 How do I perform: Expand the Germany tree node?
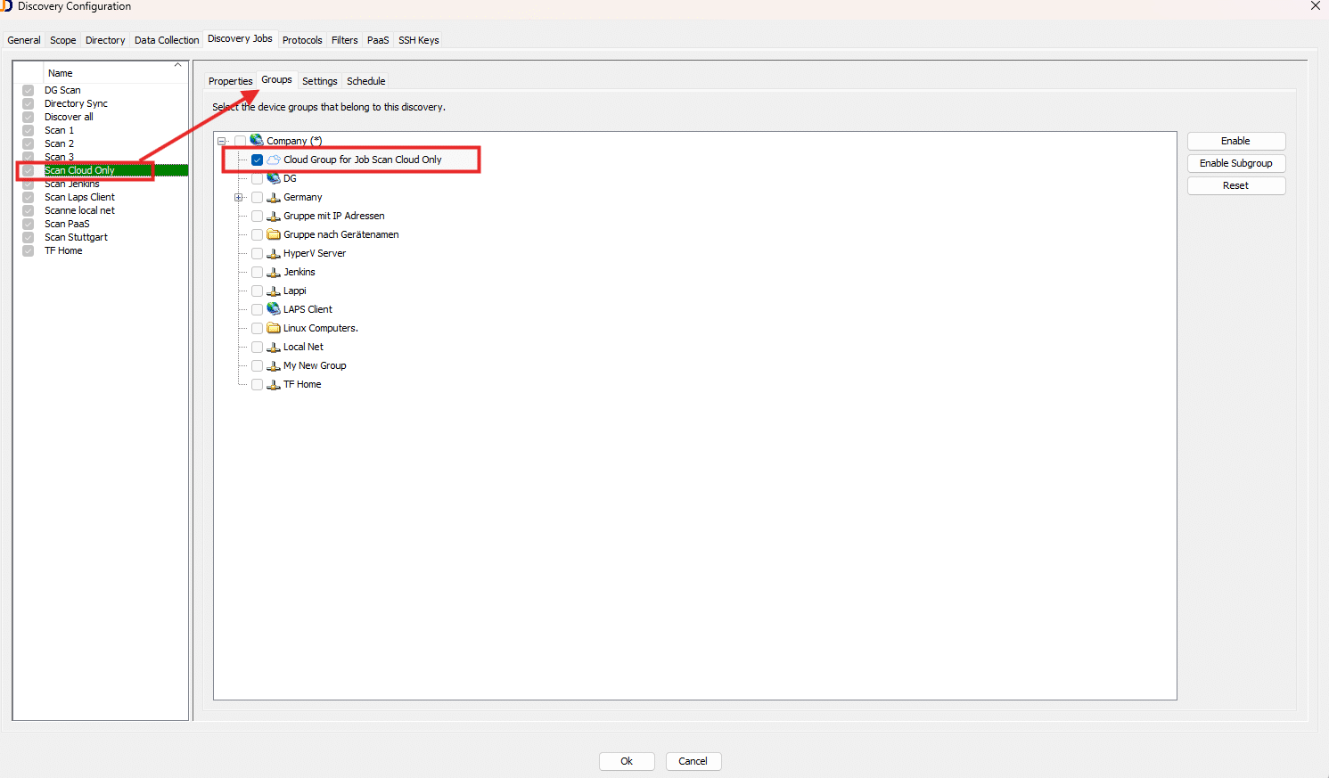coord(238,196)
